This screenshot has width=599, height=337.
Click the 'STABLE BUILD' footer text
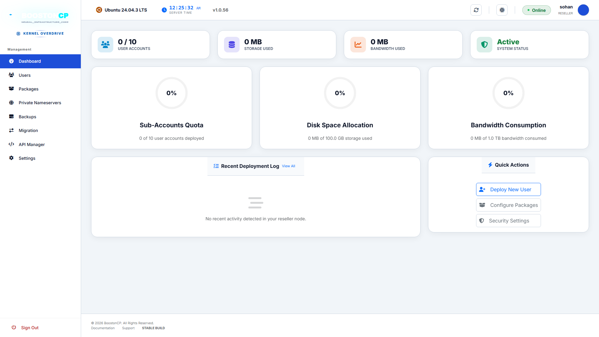153,328
